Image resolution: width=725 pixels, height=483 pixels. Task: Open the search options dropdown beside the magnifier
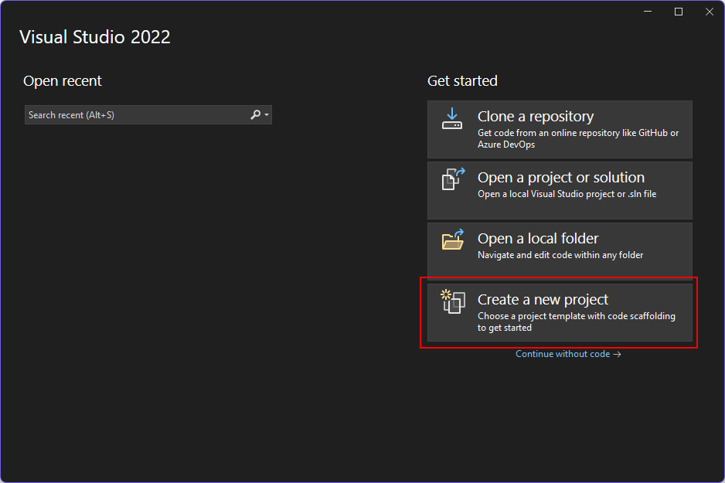coord(267,114)
